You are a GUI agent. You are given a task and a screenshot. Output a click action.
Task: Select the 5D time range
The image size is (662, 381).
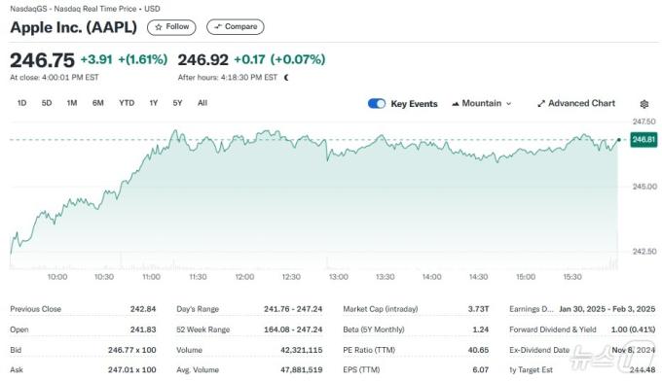click(47, 103)
